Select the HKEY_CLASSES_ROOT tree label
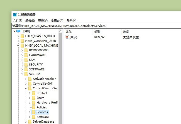181x124 pixels. coord(40,36)
